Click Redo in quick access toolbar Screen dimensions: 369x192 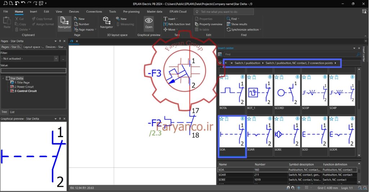(29, 3)
